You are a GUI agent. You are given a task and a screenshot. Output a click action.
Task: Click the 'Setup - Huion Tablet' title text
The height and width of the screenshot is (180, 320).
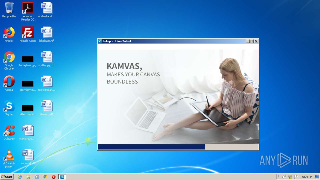(117, 41)
